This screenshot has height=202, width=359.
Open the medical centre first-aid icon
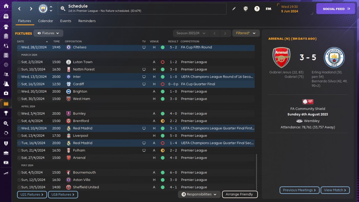click(6, 93)
